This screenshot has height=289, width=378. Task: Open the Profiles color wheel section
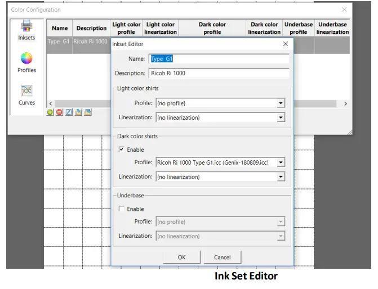click(x=26, y=62)
